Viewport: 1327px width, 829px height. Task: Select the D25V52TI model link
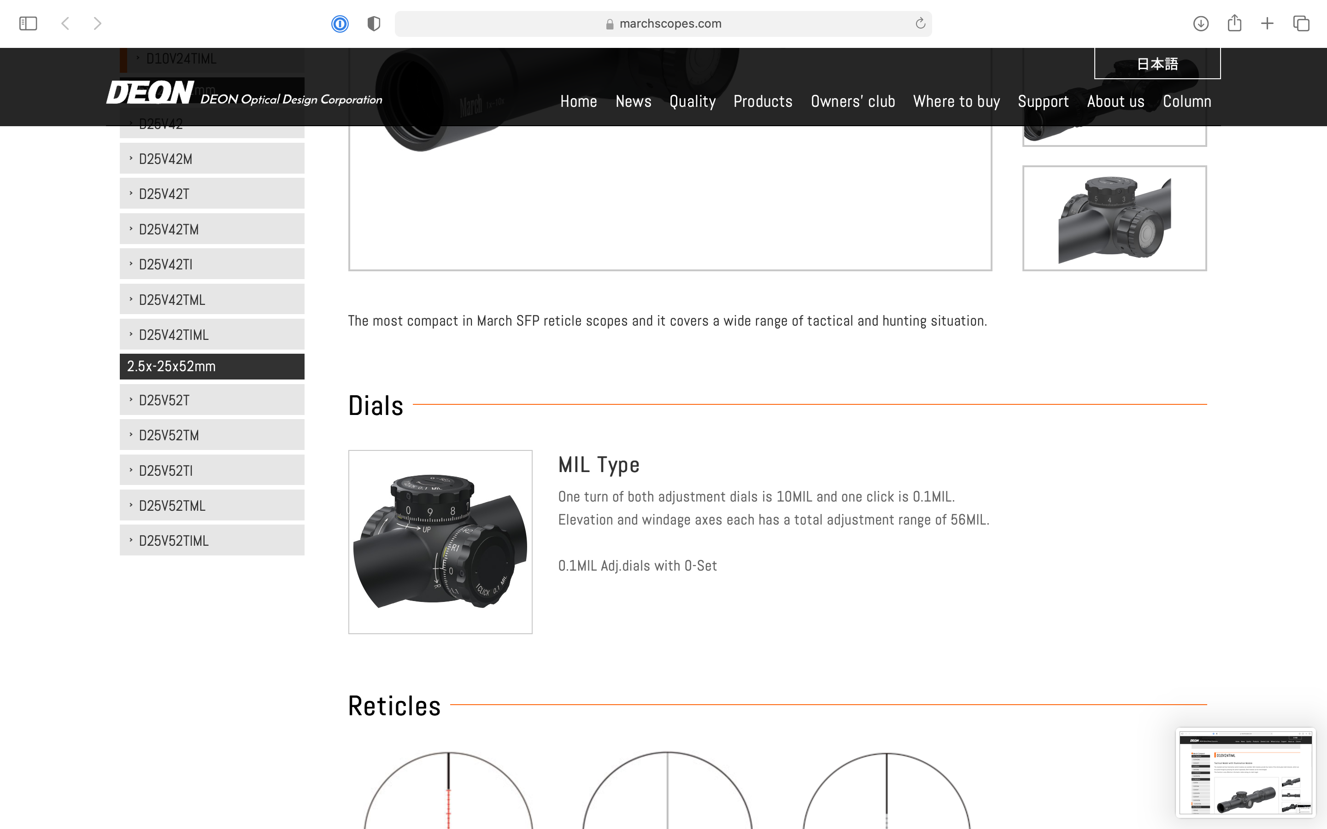[211, 470]
